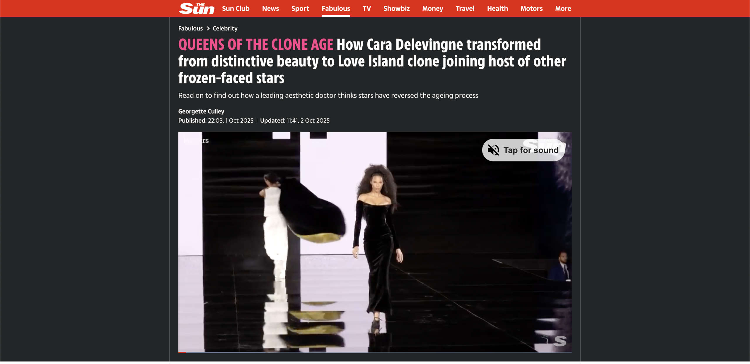The height and width of the screenshot is (364, 750).
Task: Open the Travel section
Action: [465, 8]
